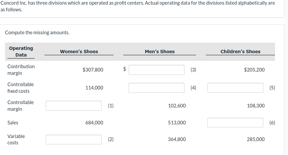Click the Men's Shoes column header
Screen dimensions: 288x155
160,52
